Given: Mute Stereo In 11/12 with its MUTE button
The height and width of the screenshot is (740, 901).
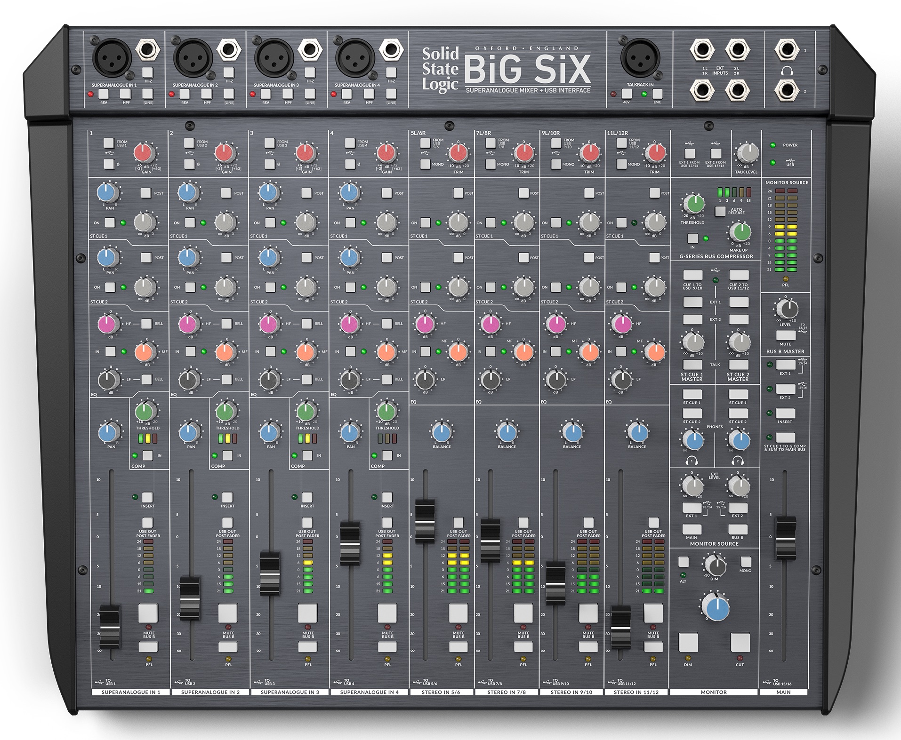Looking at the screenshot, I should pyautogui.click(x=653, y=613).
